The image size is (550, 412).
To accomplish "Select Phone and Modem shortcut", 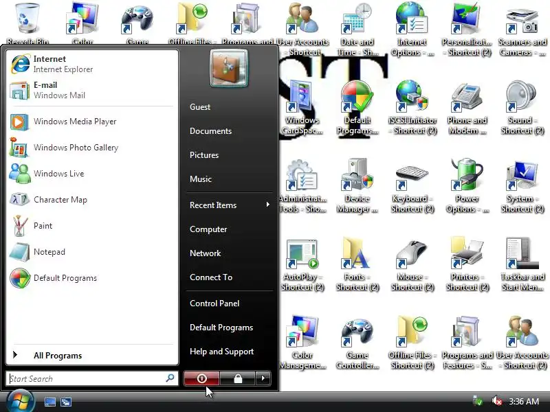I will click(467, 108).
